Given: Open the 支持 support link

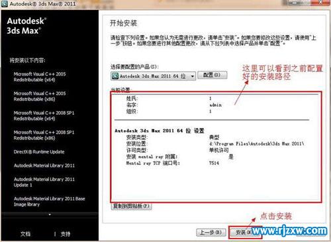Looking at the screenshot, I should [66, 234].
